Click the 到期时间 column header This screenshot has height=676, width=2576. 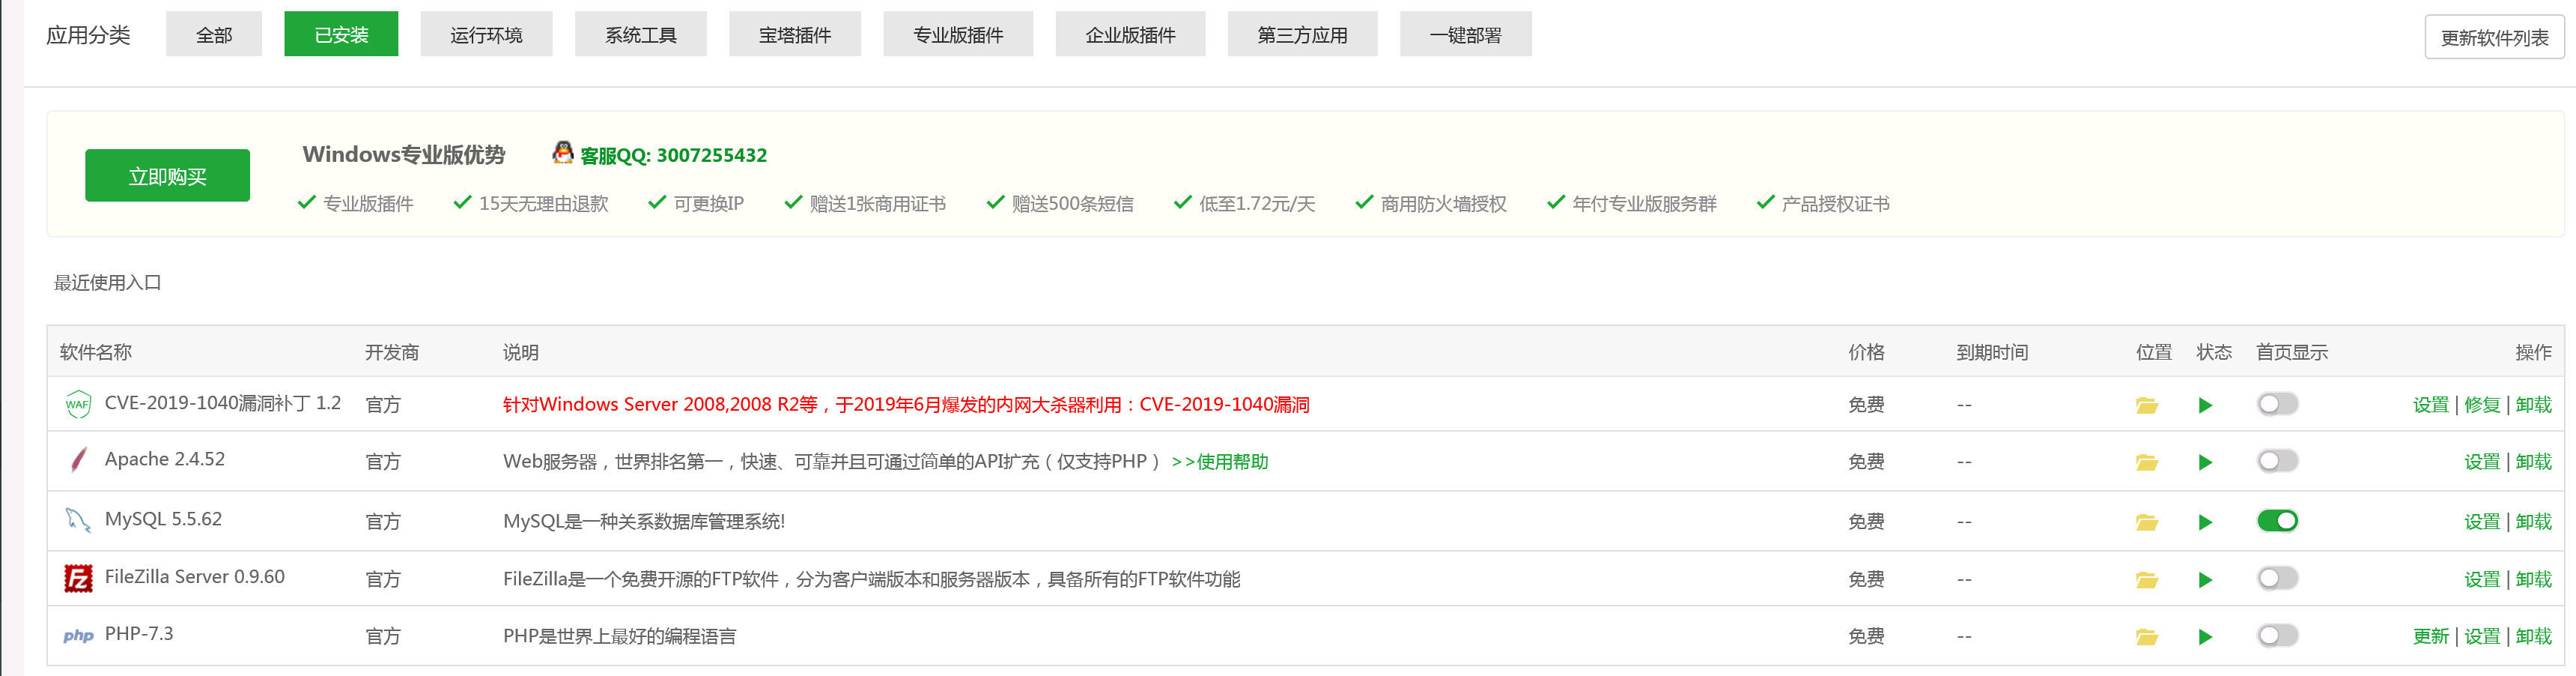point(1992,352)
